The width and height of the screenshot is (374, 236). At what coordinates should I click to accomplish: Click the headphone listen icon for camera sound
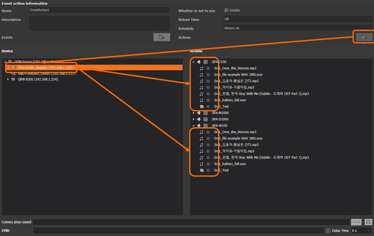368,222
